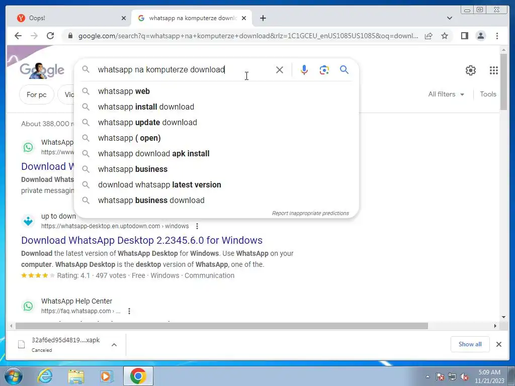Select the whatsapp na komputerze tab
The image size is (515, 386).
click(x=192, y=18)
